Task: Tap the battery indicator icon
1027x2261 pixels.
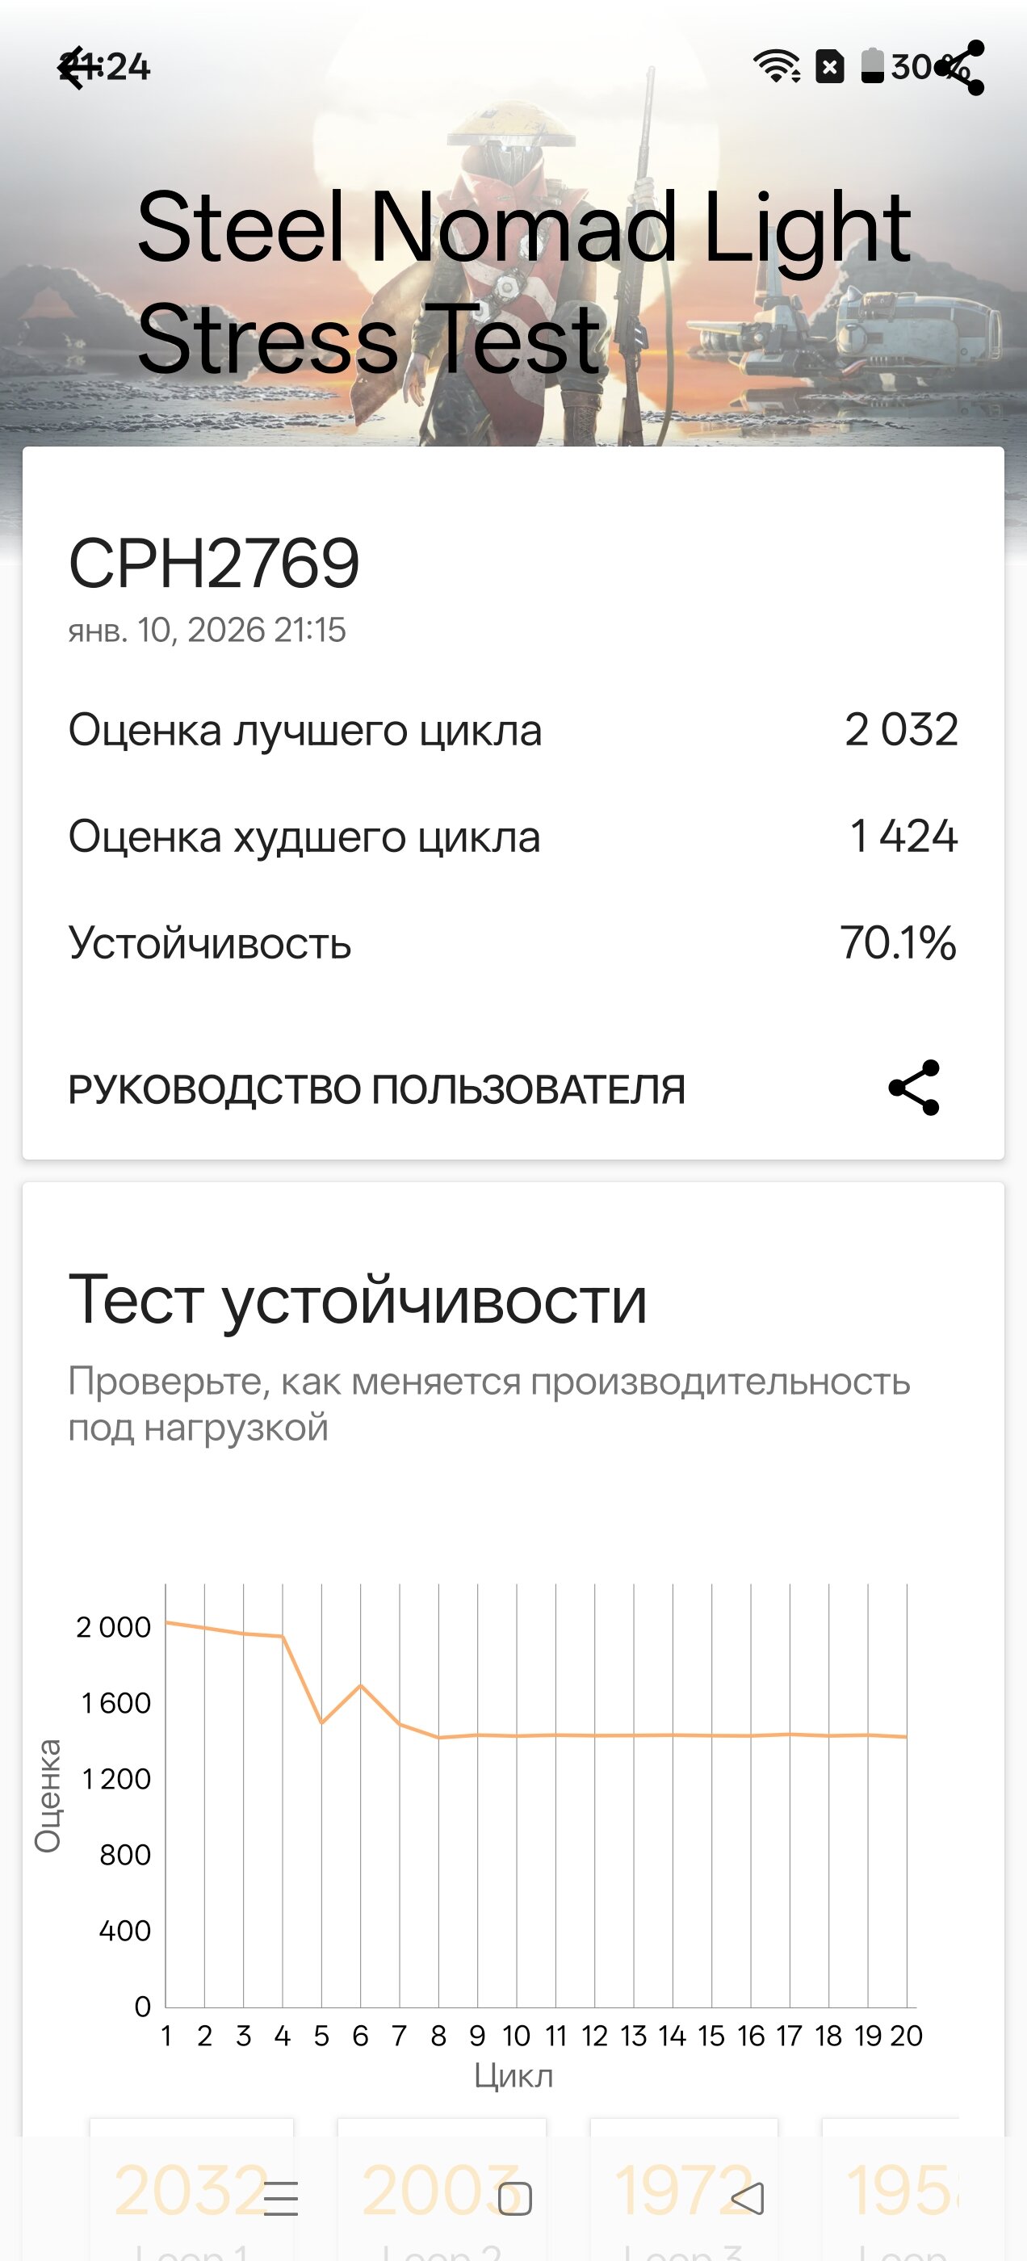Action: [872, 67]
